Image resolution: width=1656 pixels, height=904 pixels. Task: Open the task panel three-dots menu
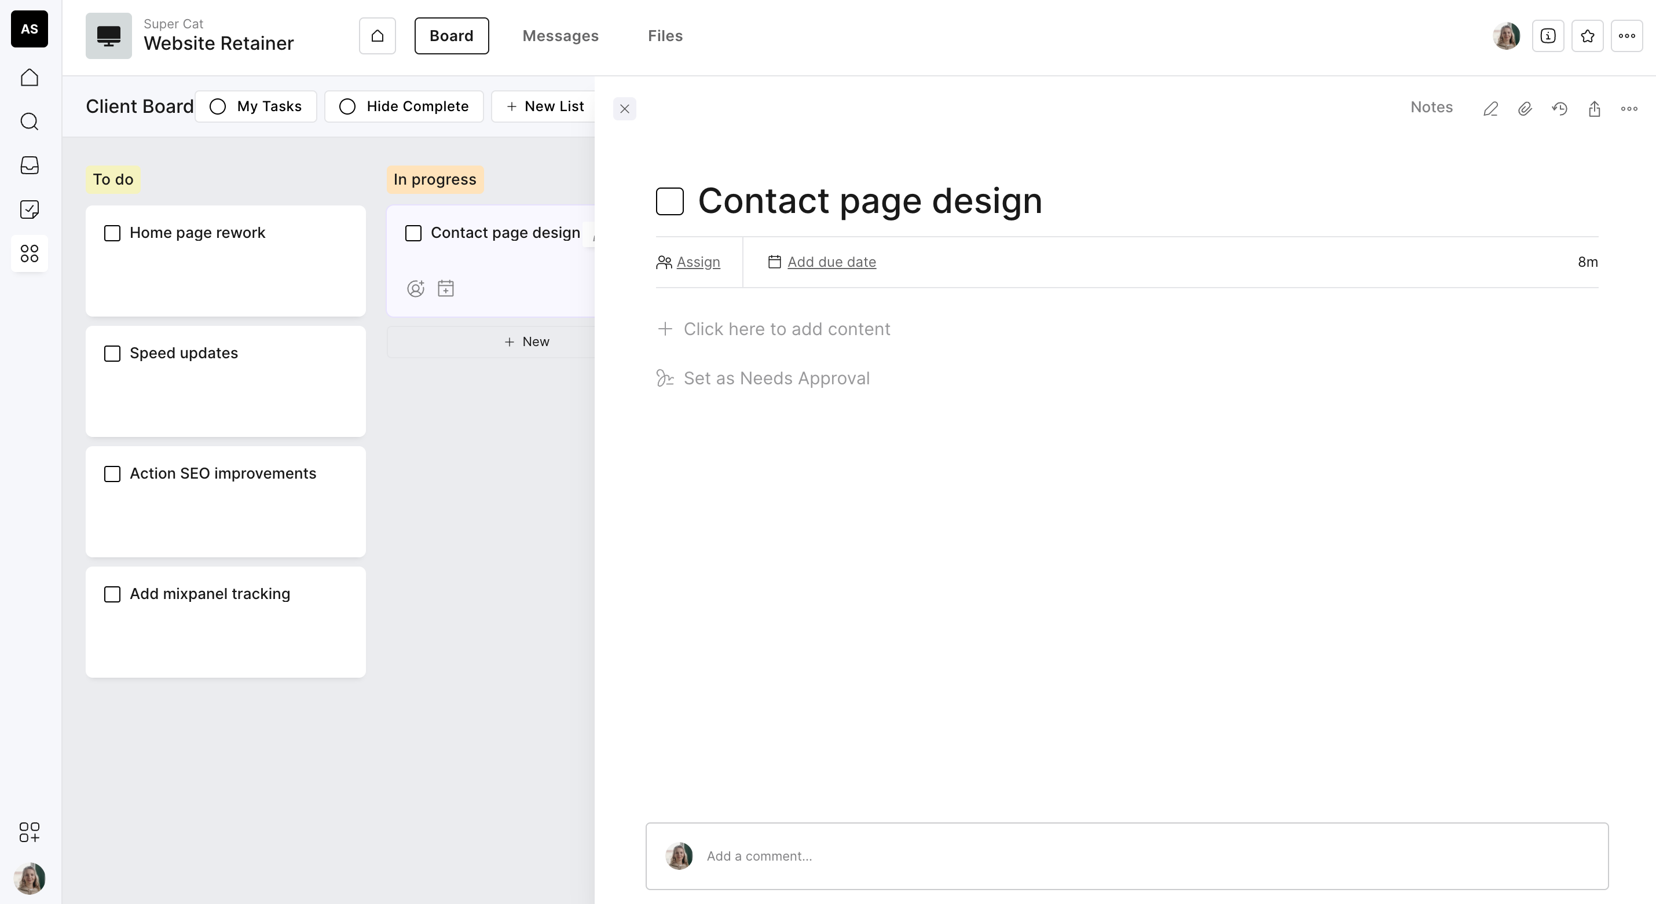[x=1629, y=109]
